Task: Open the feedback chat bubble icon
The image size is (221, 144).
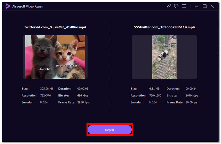Action: pyautogui.click(x=176, y=6)
